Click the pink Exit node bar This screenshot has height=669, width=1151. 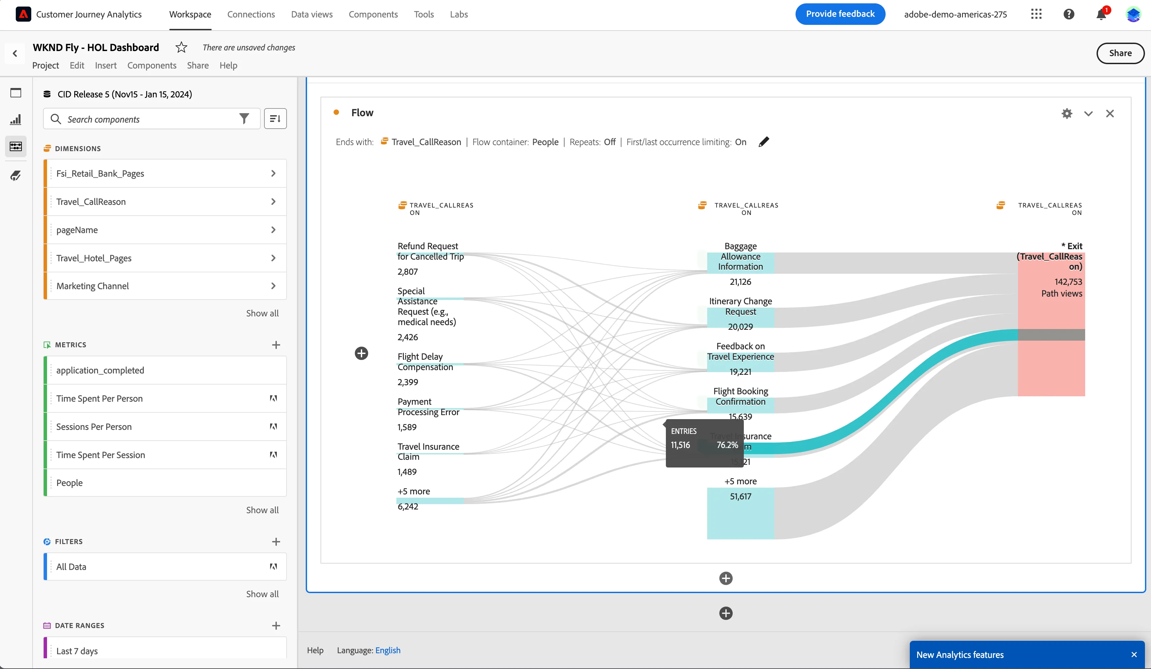click(x=1051, y=324)
